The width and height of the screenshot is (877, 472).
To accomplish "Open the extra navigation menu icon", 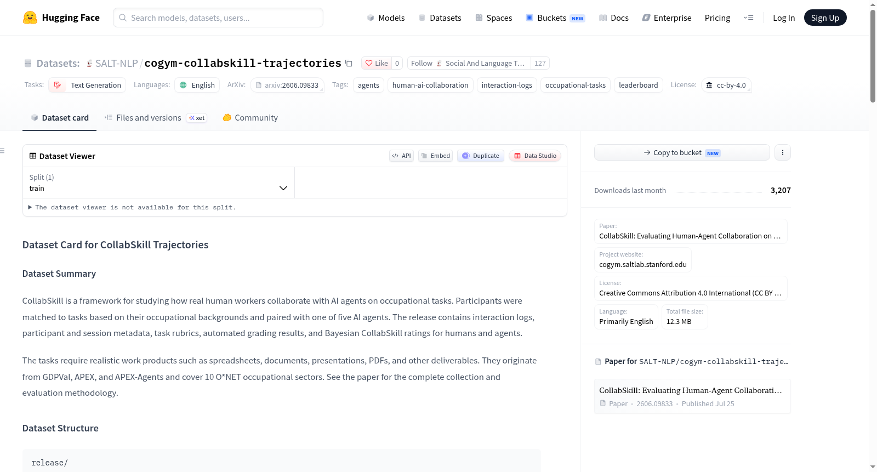I will [x=748, y=18].
